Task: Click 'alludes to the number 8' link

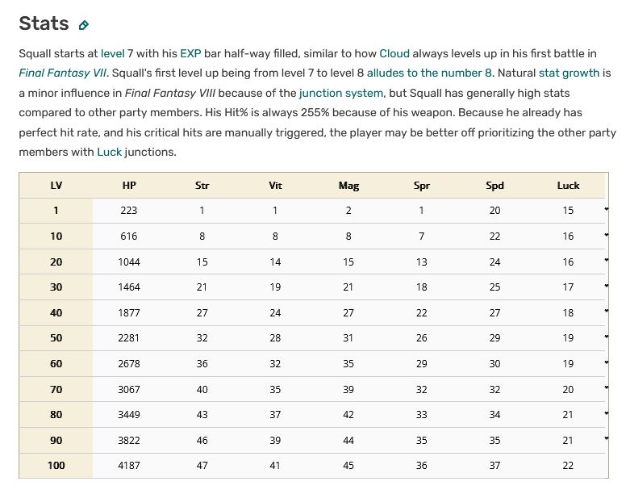Action: (x=429, y=73)
